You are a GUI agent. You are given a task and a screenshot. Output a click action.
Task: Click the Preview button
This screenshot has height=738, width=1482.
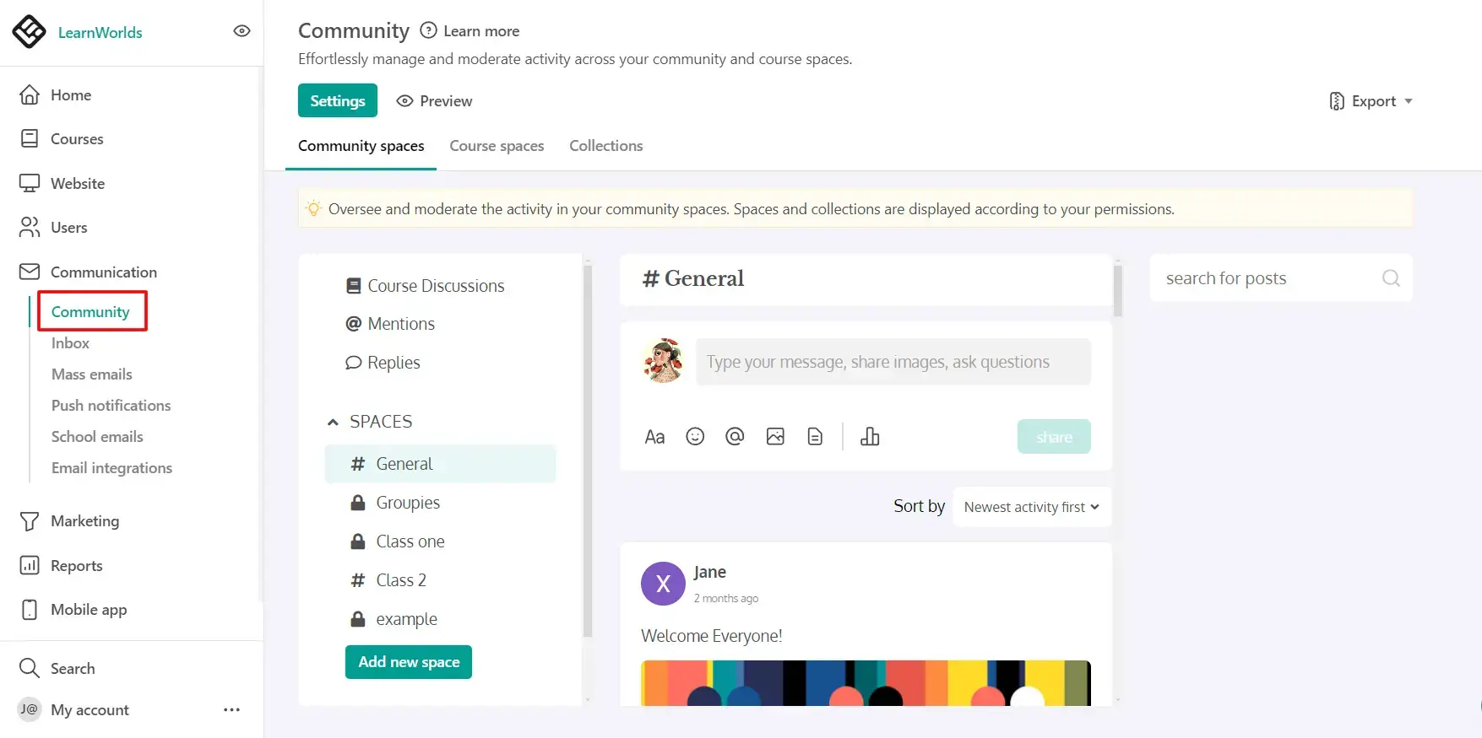coord(435,101)
